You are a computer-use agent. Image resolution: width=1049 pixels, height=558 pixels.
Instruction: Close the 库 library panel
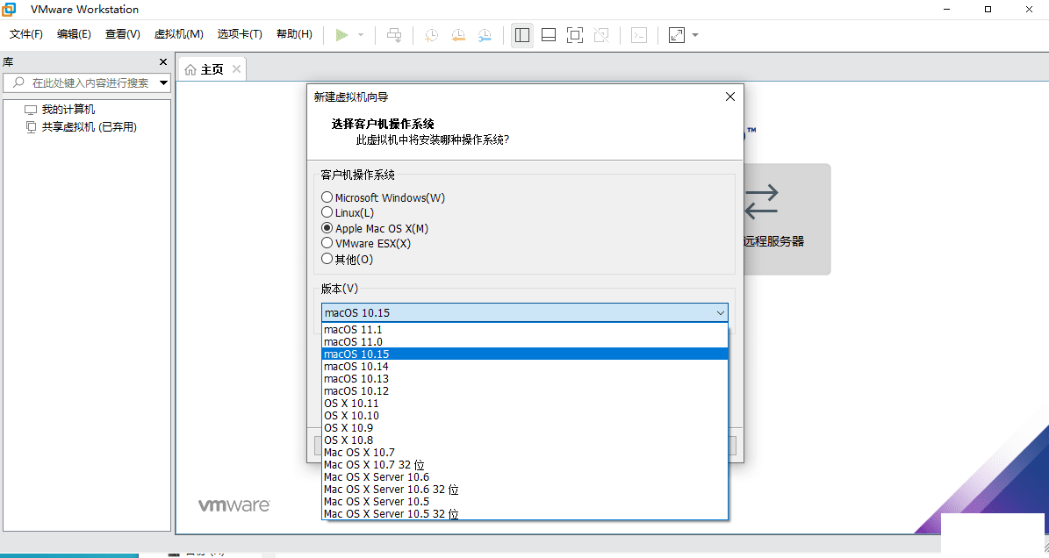point(163,62)
